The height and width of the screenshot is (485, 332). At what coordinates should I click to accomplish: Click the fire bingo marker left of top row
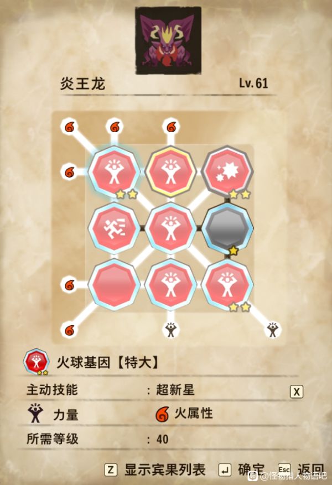point(69,171)
